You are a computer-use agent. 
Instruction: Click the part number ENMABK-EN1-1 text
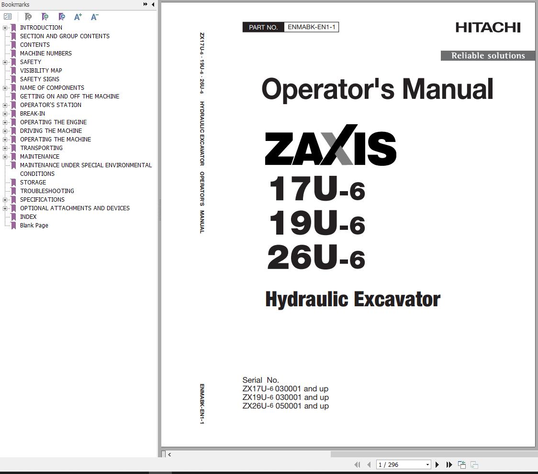pyautogui.click(x=311, y=27)
